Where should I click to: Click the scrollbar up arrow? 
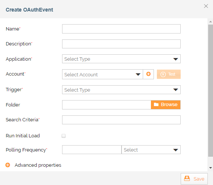(210, 22)
